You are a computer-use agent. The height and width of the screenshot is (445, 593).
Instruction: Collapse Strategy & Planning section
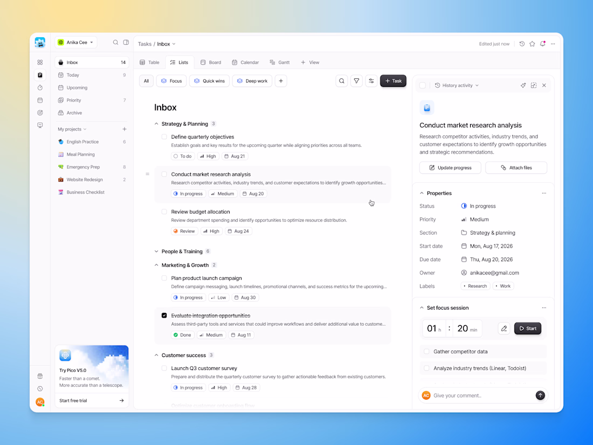point(156,124)
